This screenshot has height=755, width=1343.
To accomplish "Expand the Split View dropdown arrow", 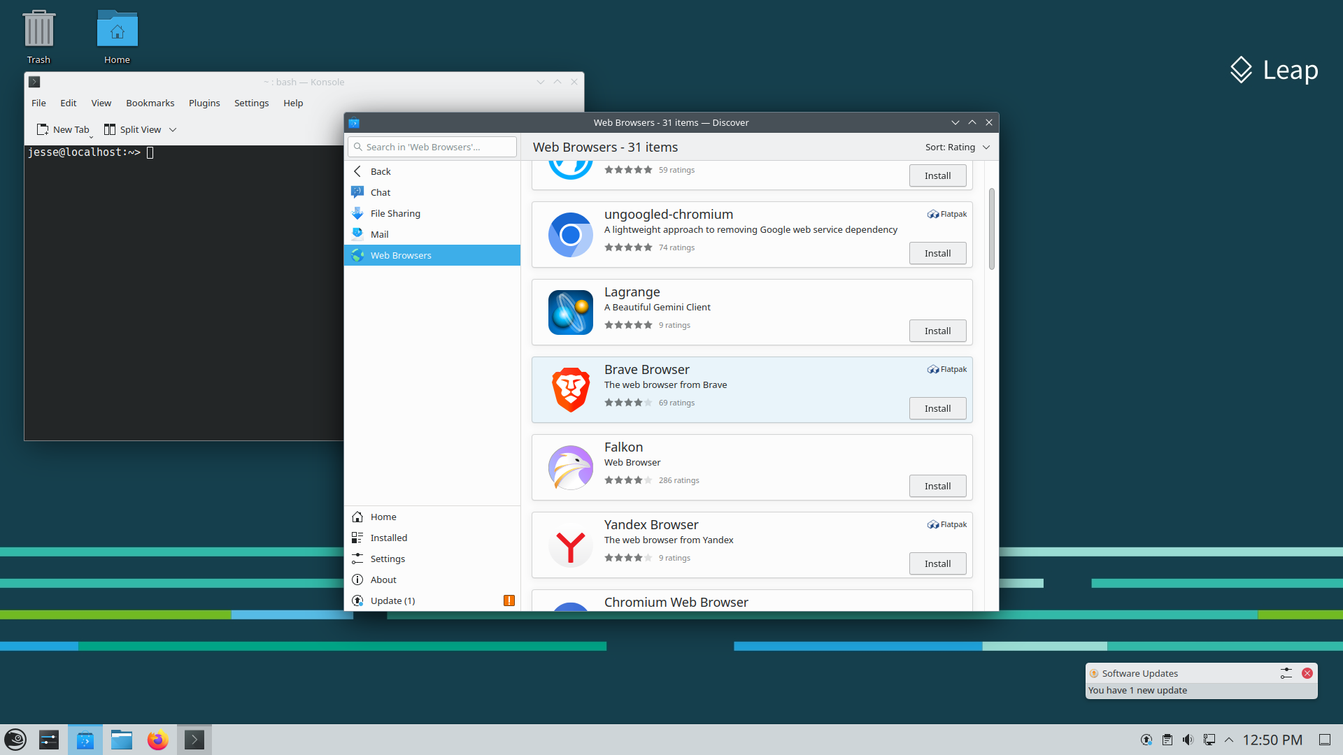I will (173, 129).
